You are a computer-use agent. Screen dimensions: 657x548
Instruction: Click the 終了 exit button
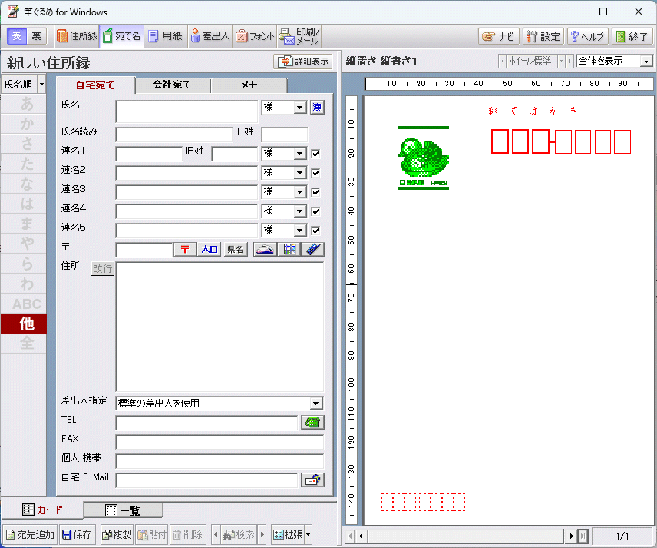[632, 36]
